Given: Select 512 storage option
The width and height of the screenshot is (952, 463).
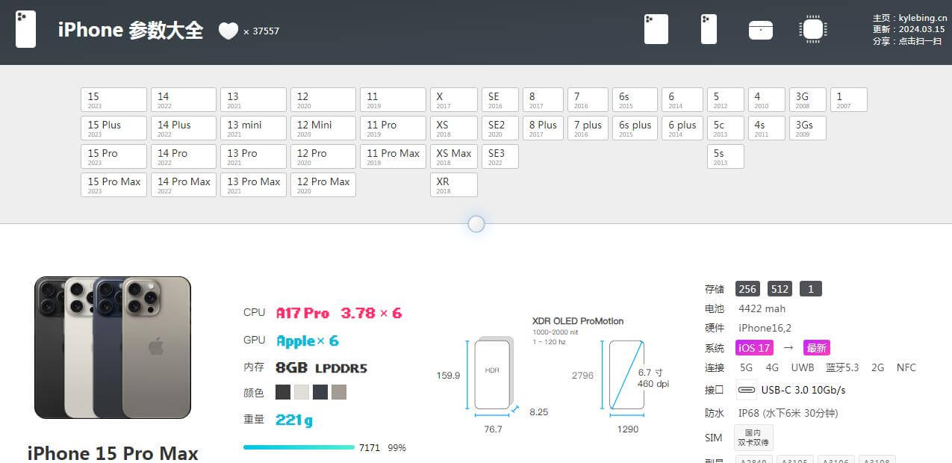Looking at the screenshot, I should 780,289.
